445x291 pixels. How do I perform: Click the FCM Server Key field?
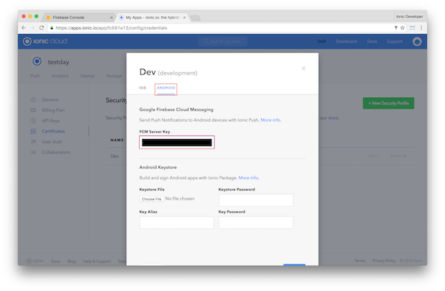tap(177, 142)
